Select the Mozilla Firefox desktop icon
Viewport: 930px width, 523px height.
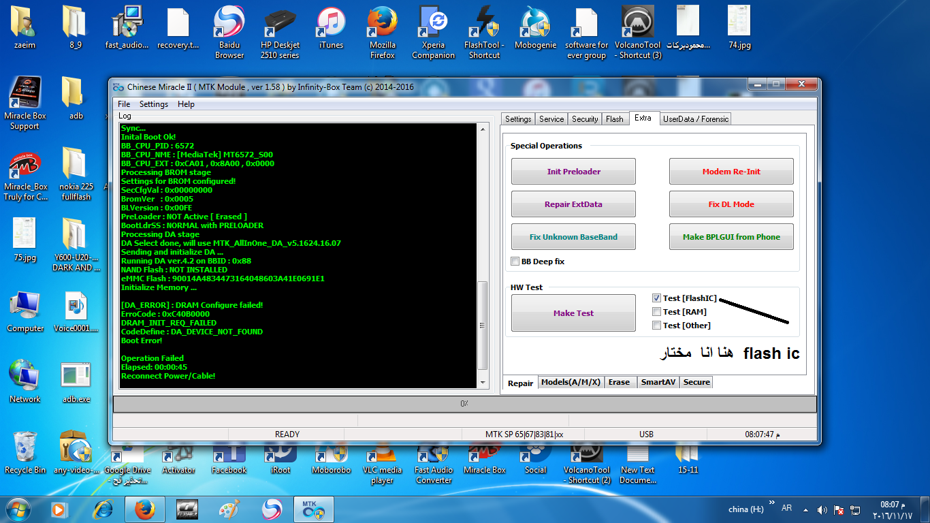[383, 32]
